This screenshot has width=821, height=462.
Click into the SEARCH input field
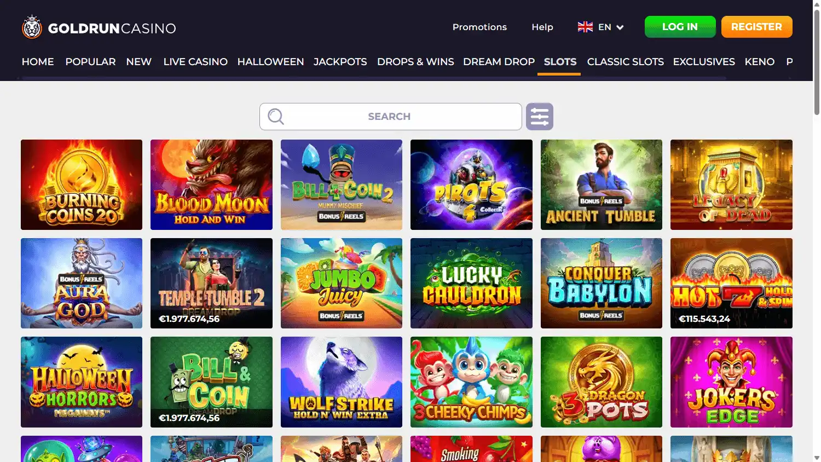[390, 117]
